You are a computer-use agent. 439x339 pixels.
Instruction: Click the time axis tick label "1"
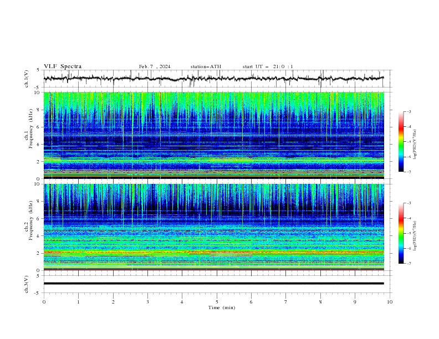78,302
